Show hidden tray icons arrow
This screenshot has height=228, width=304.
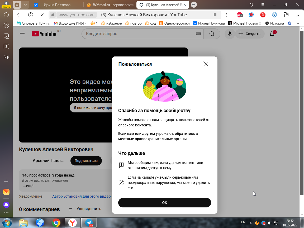[x=250, y=223]
